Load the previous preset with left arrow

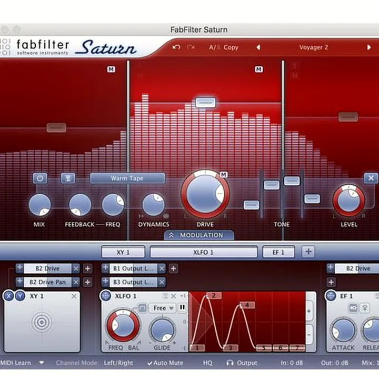pos(258,47)
